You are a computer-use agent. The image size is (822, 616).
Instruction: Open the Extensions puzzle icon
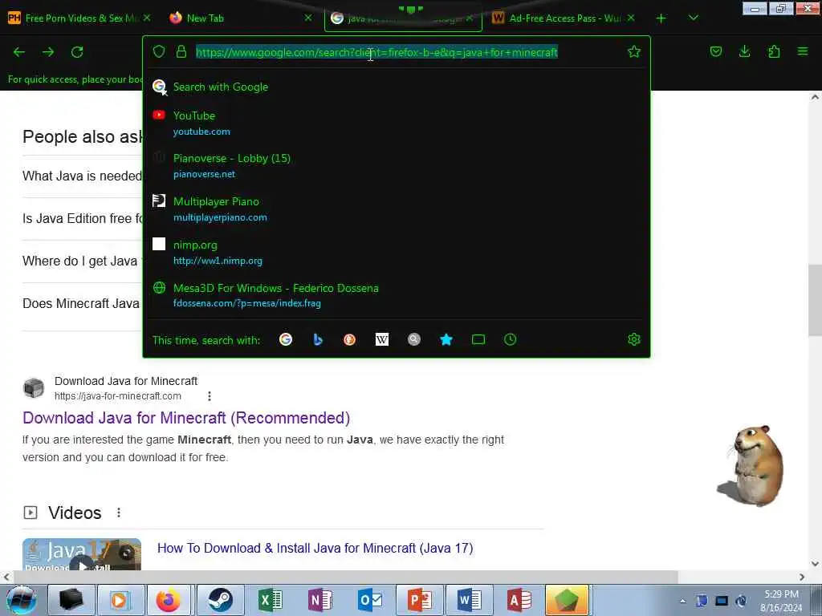(774, 51)
